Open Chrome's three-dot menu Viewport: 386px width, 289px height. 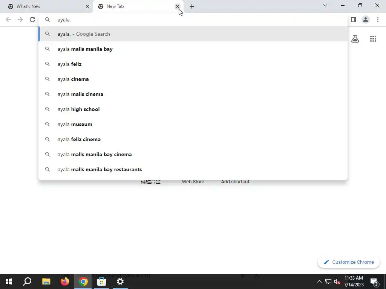tap(378, 20)
